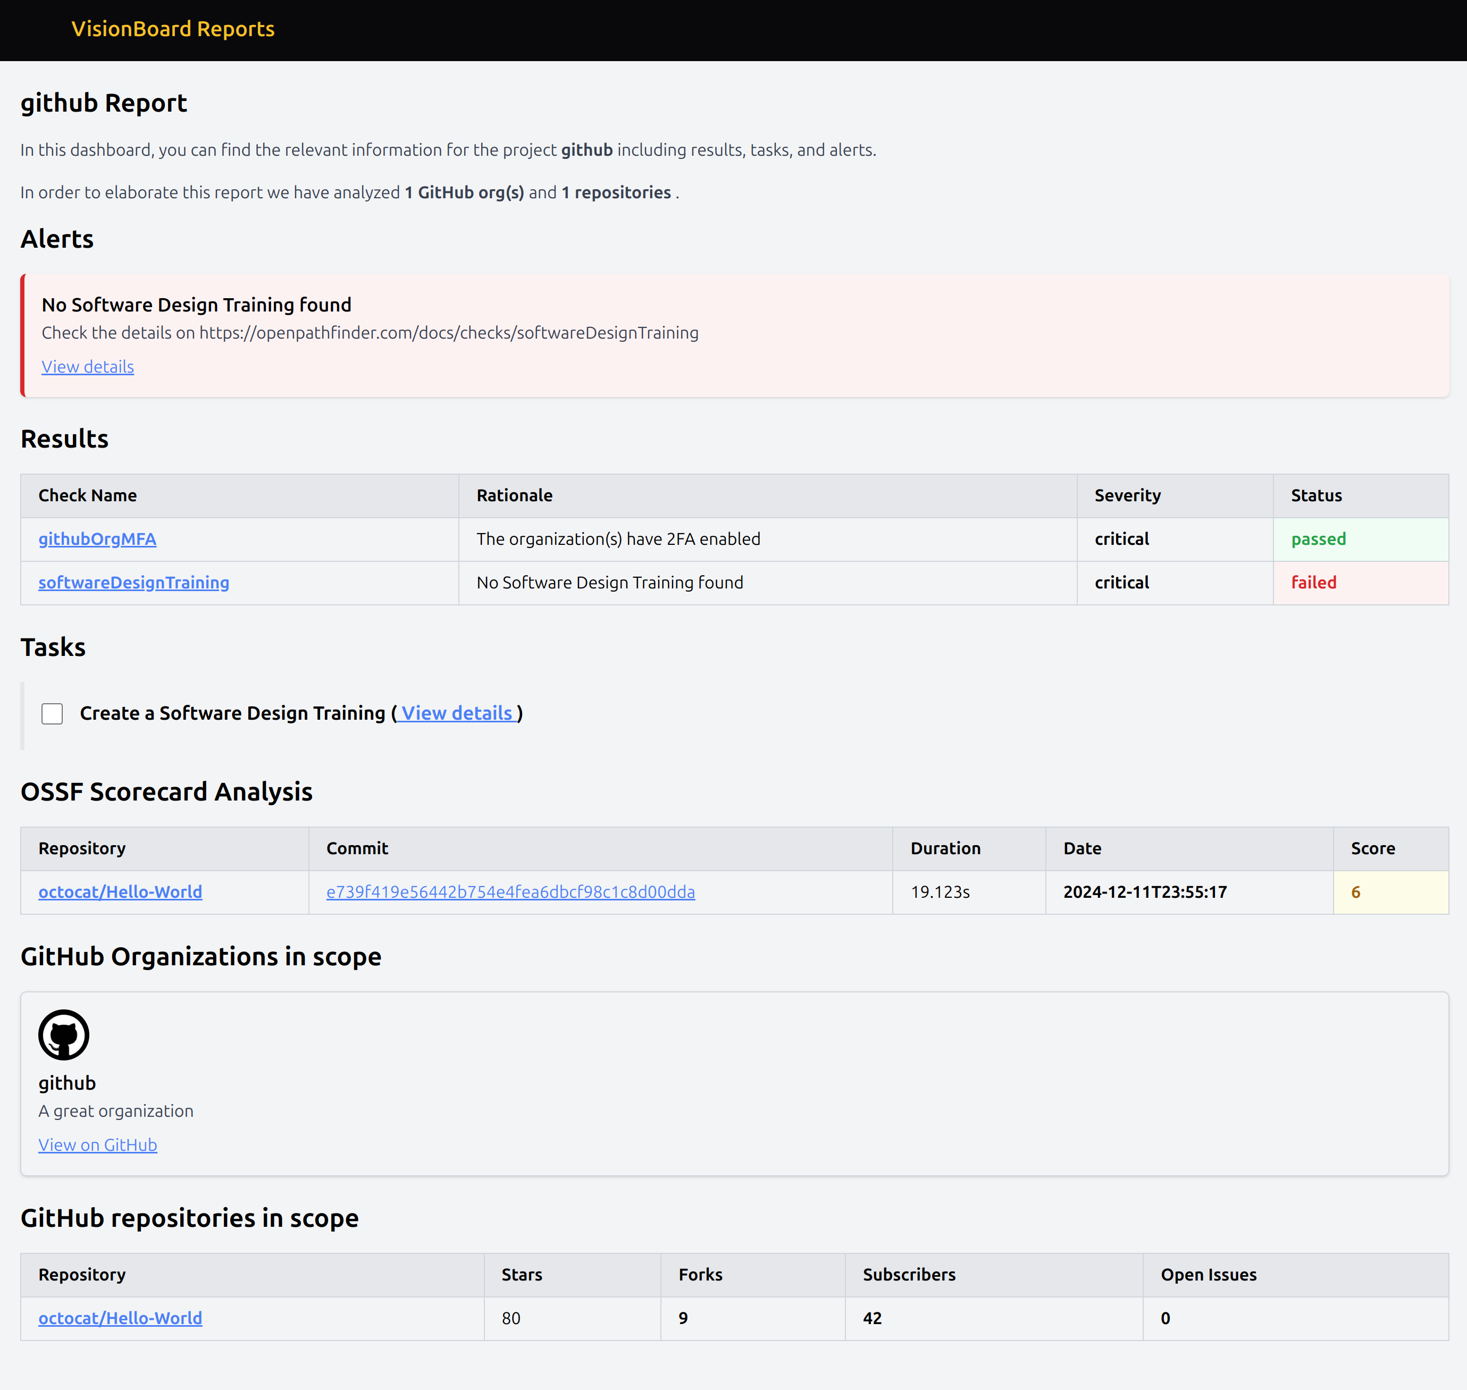
Task: Follow the View on GitHub link
Action: pos(98,1145)
